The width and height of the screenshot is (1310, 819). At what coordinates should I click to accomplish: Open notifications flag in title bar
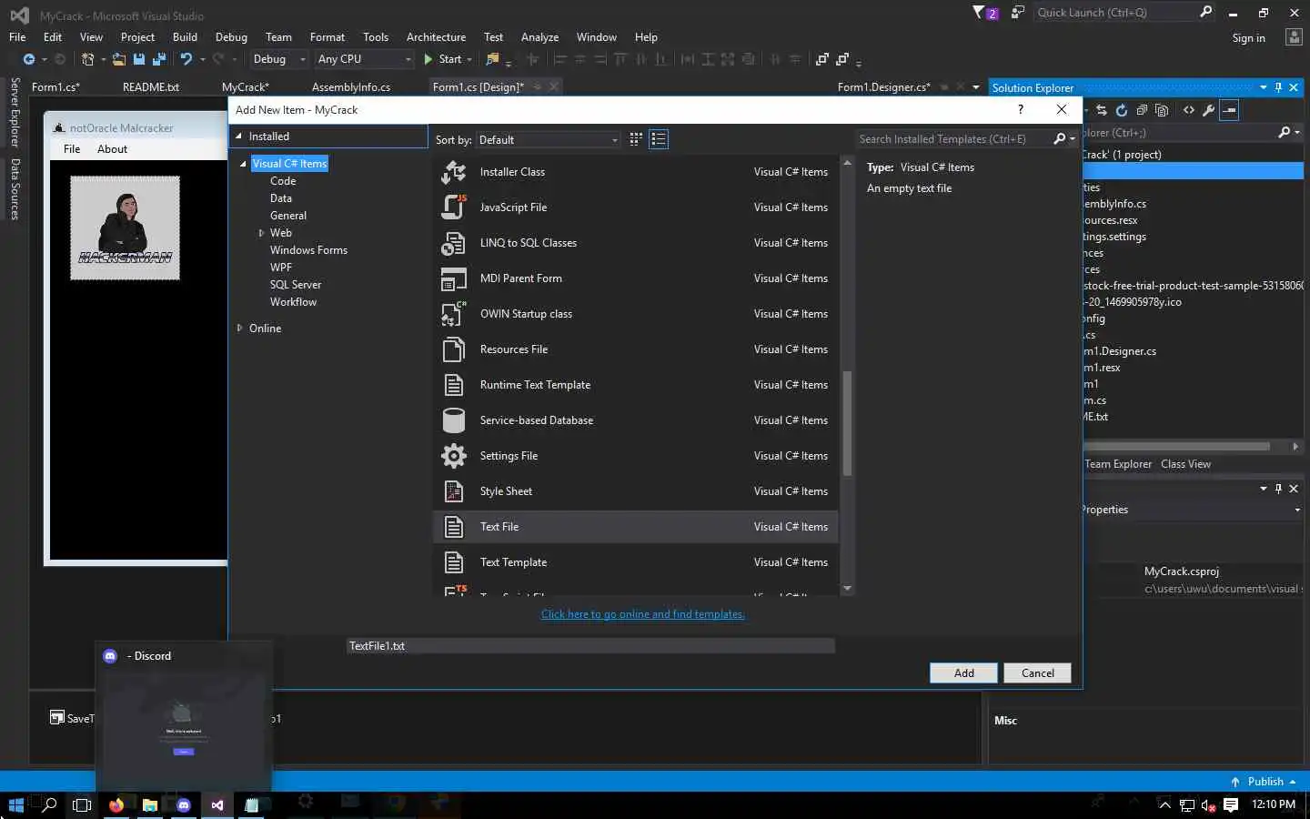click(x=985, y=13)
